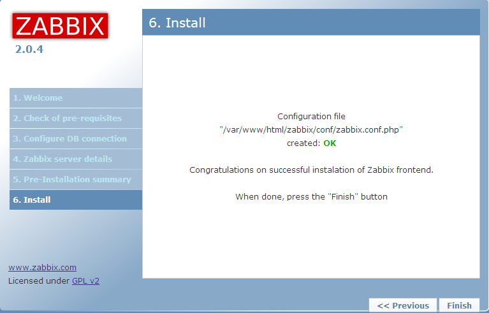Screen dimensions: 489x313
Task: Open the GPL v2 license link
Action: [86, 281]
